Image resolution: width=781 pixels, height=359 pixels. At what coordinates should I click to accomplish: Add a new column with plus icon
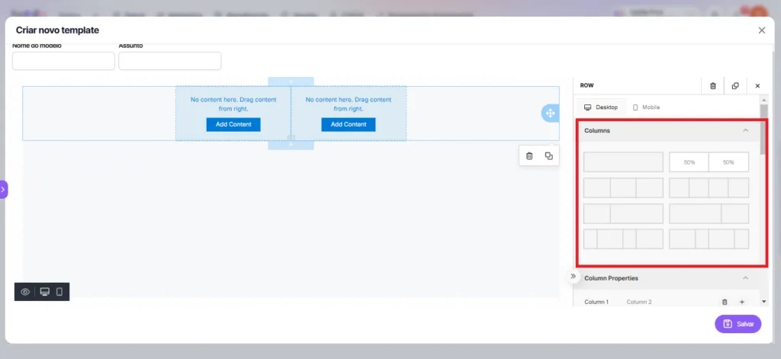coord(741,302)
